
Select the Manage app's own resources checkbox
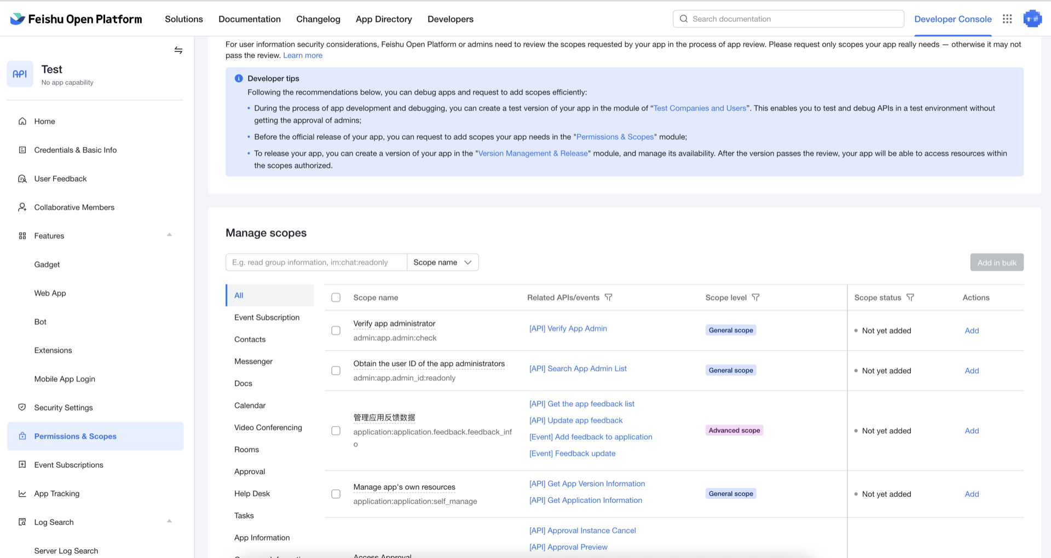coord(336,494)
